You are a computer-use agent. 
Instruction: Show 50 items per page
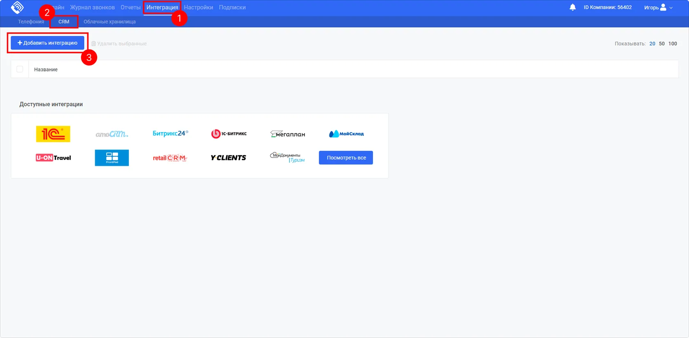click(x=662, y=43)
